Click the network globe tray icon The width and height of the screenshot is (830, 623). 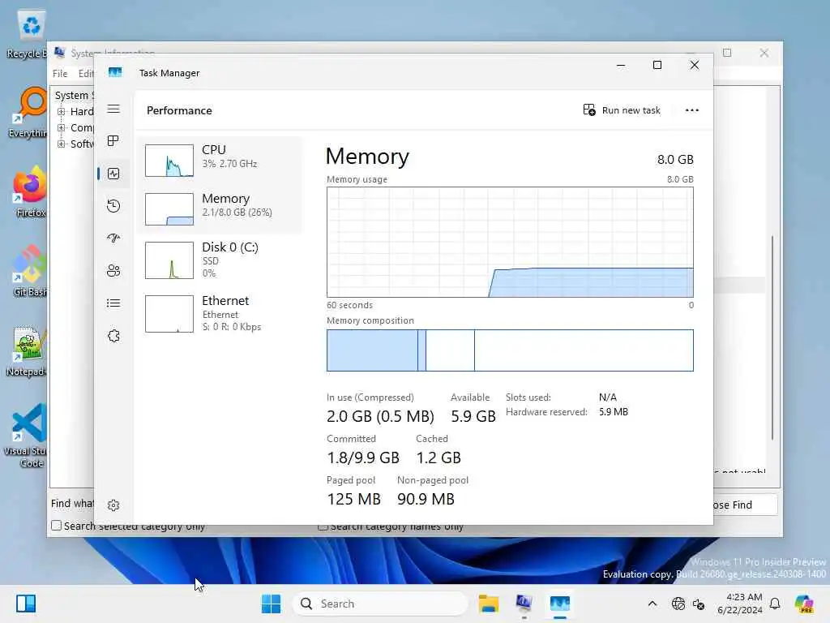point(678,604)
